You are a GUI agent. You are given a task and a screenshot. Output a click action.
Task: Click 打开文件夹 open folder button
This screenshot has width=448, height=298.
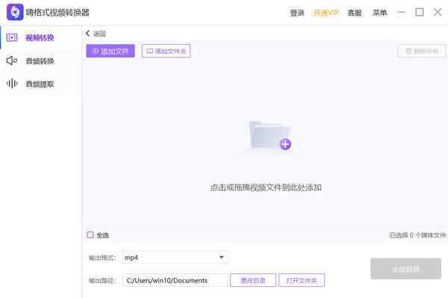tap(302, 280)
